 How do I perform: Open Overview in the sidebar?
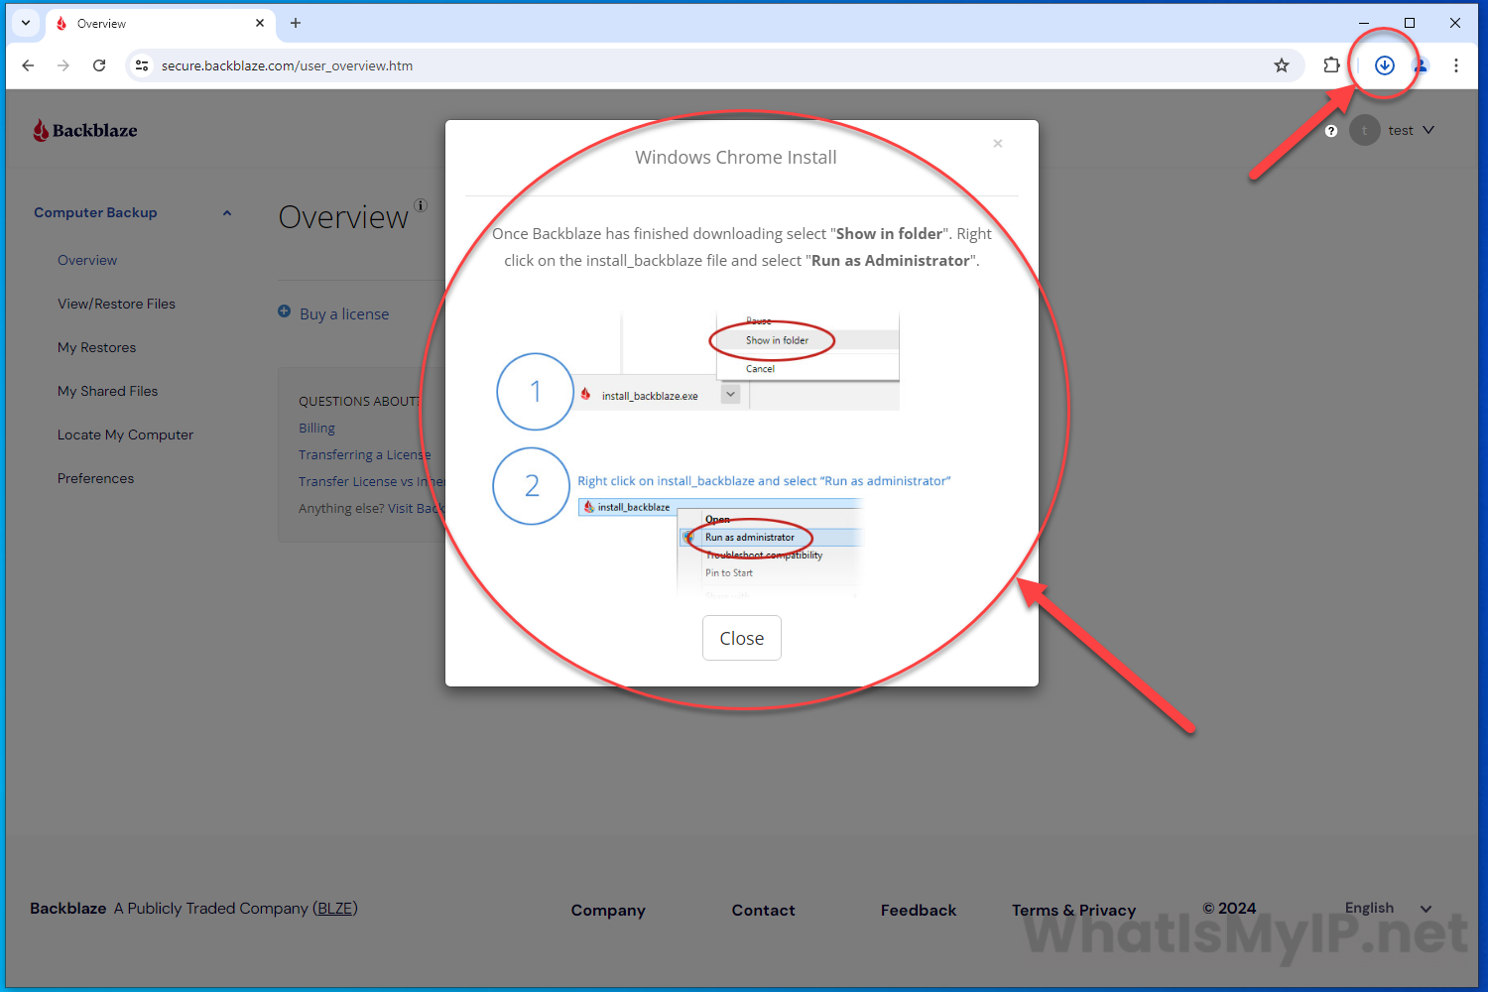pyautogui.click(x=87, y=260)
